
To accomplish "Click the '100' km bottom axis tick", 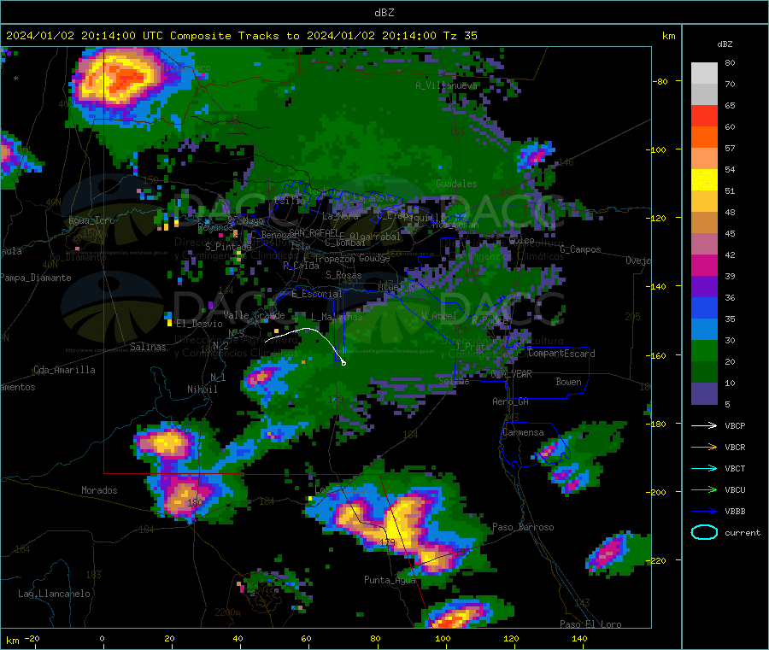I will pos(443,638).
